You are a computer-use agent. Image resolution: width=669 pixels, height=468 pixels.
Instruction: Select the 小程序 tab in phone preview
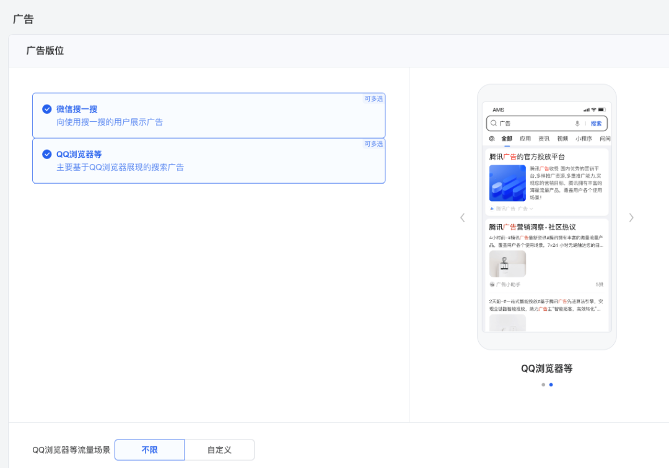(x=583, y=138)
